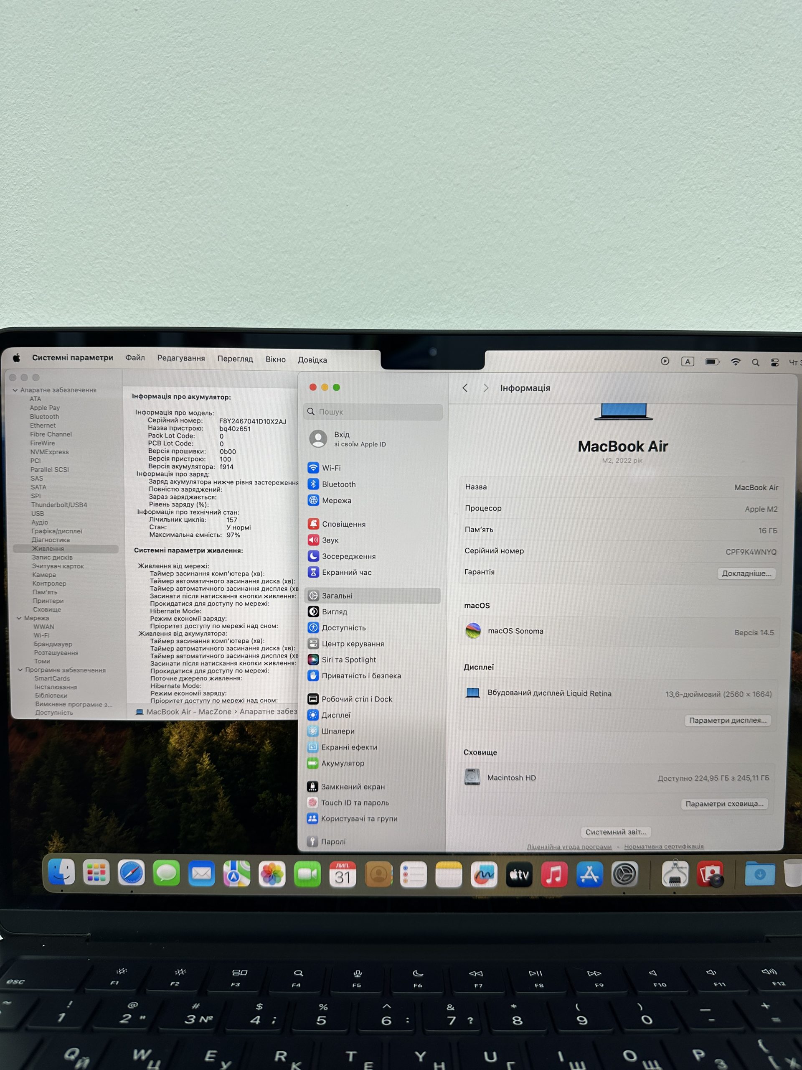Collapse Апаратне забезпечення tree section
Image resolution: width=802 pixels, height=1070 pixels.
point(15,390)
